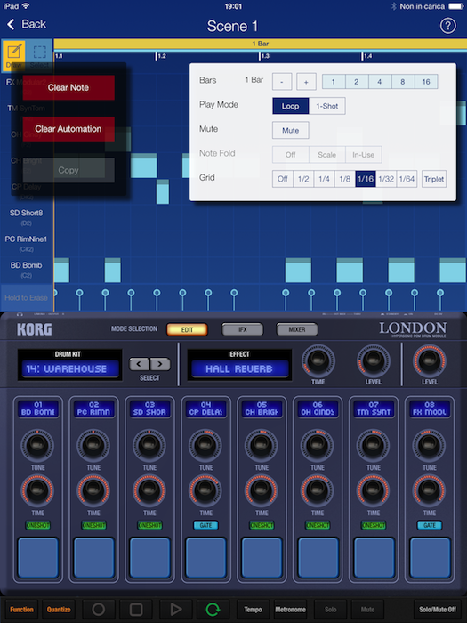Tap drum pad for channel 06

pos(318,557)
